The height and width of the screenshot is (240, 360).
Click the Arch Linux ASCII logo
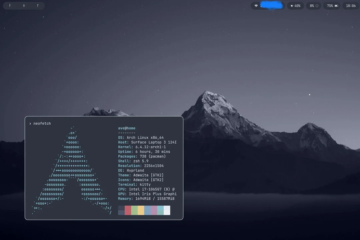click(x=72, y=170)
